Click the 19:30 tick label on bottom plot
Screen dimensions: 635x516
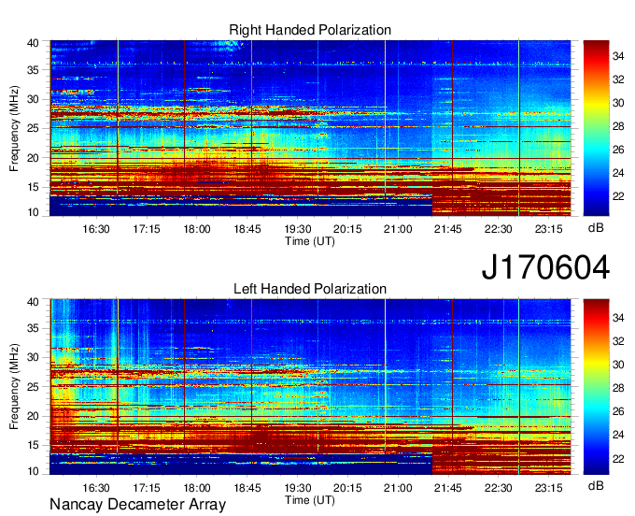tap(298, 488)
